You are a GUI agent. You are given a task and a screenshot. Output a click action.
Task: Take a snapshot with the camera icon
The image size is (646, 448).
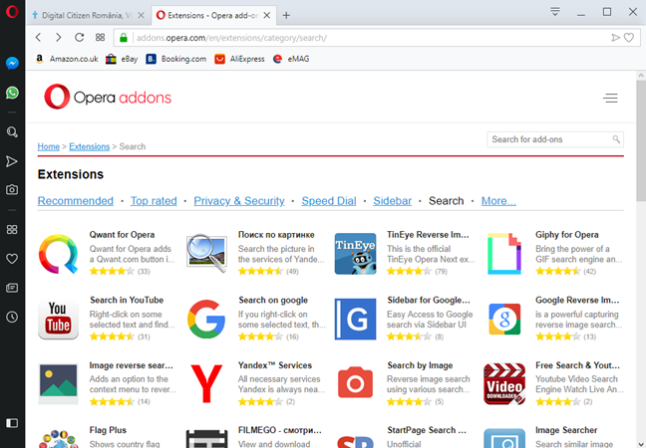pyautogui.click(x=12, y=189)
